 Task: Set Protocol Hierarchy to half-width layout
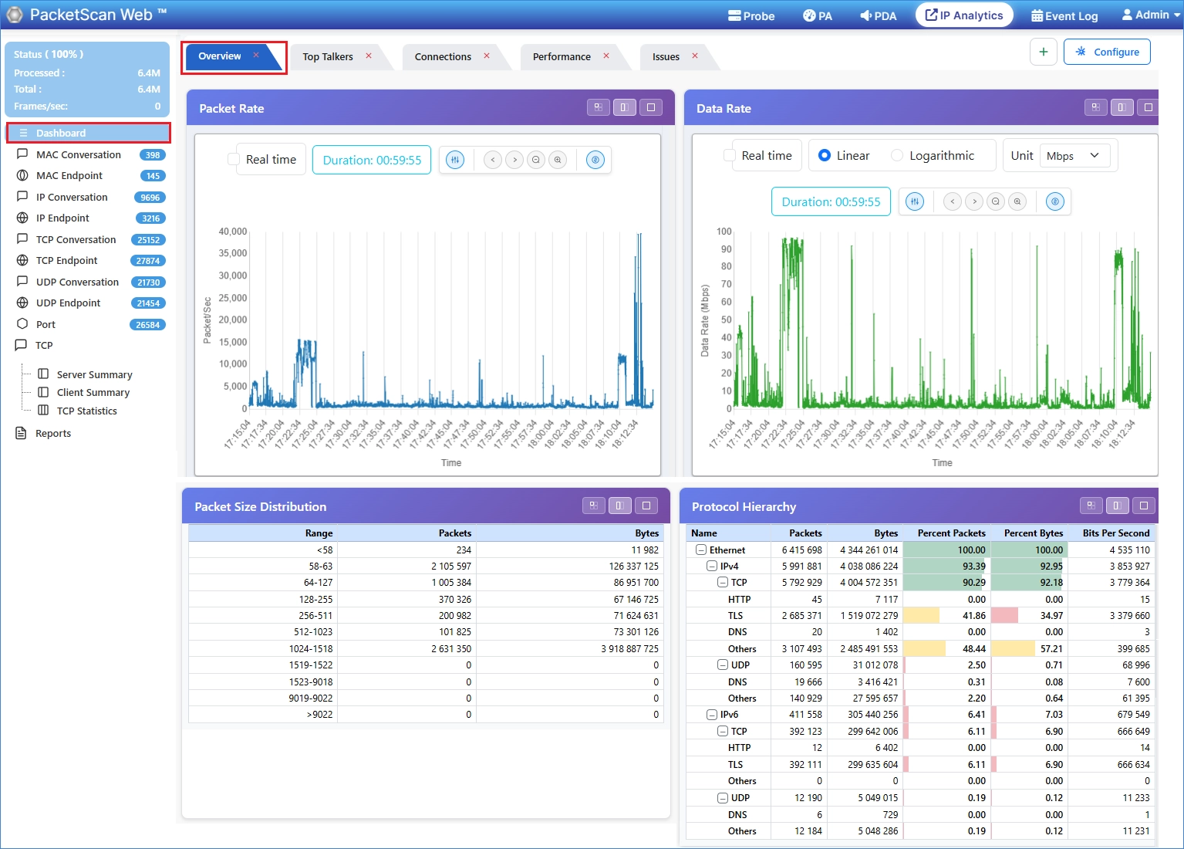click(x=1118, y=506)
